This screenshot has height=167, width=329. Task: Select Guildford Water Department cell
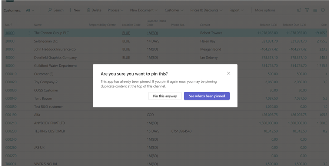tap(56, 66)
